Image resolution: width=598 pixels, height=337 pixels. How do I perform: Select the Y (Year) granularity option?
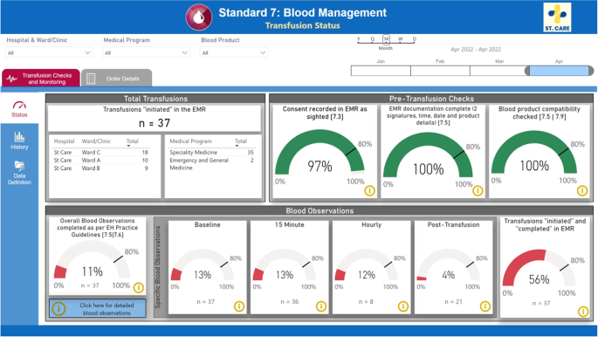[x=359, y=39]
